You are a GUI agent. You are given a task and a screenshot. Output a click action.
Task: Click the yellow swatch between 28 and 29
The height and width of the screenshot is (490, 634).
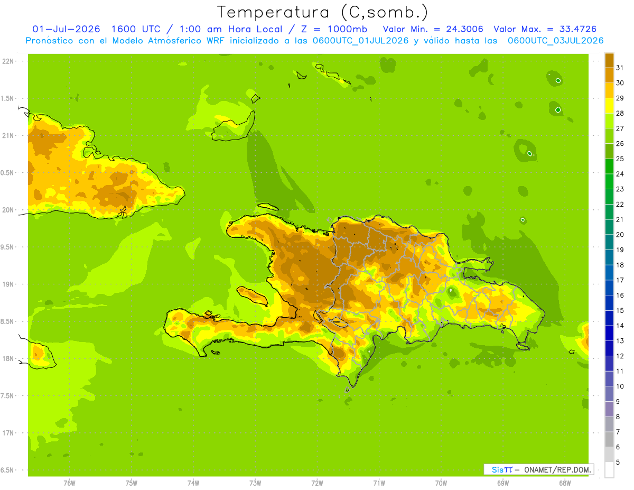(609, 106)
